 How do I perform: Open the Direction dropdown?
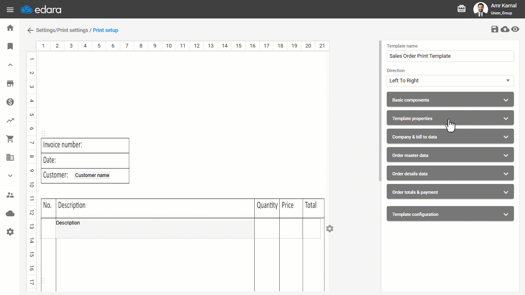450,81
